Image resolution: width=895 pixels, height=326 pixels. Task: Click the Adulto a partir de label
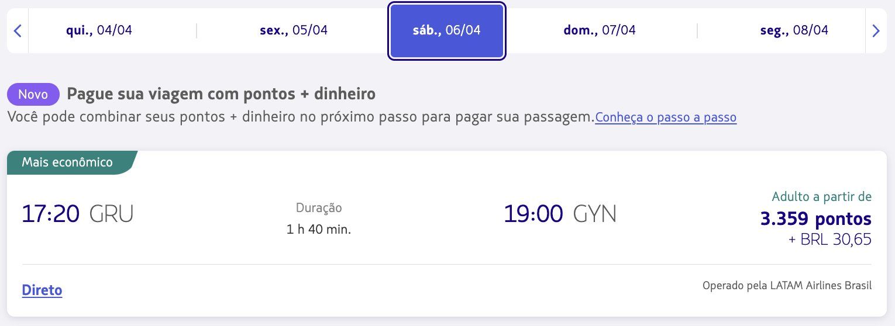coord(822,196)
